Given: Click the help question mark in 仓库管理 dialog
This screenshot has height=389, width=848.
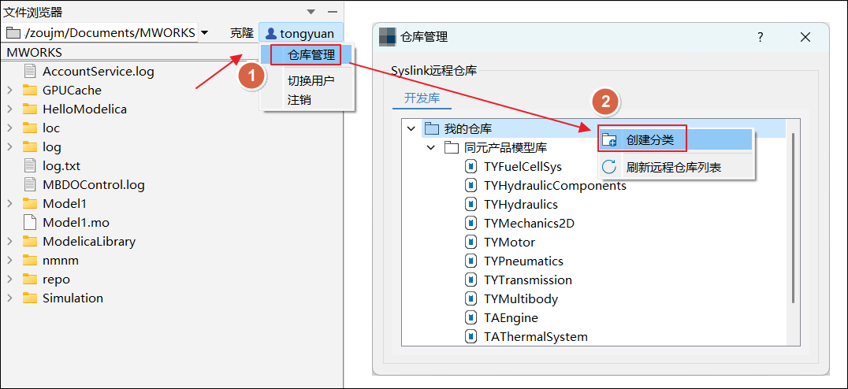Looking at the screenshot, I should coord(761,37).
